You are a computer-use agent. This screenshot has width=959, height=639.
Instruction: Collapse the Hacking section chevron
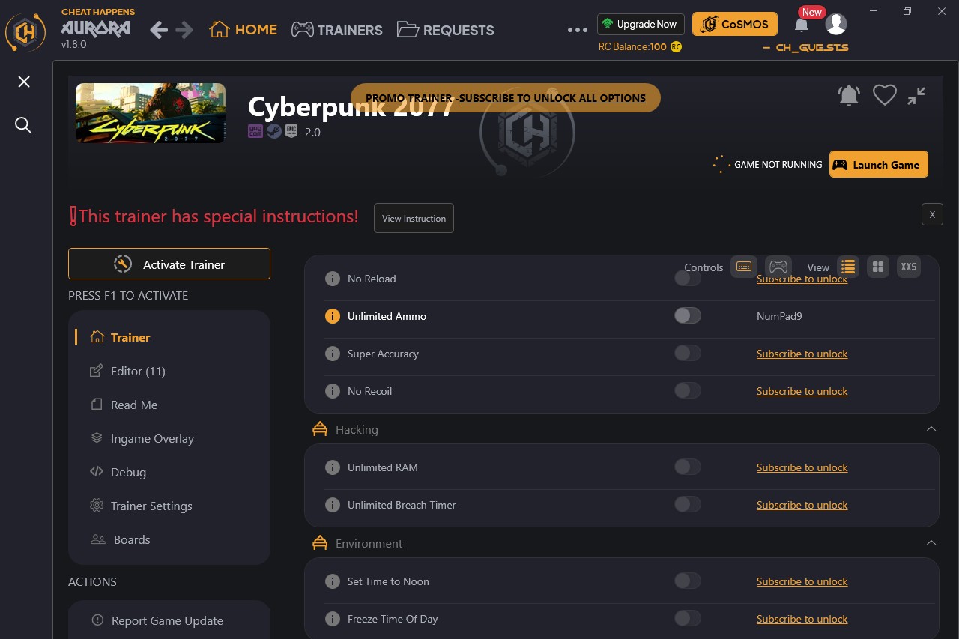coord(931,429)
